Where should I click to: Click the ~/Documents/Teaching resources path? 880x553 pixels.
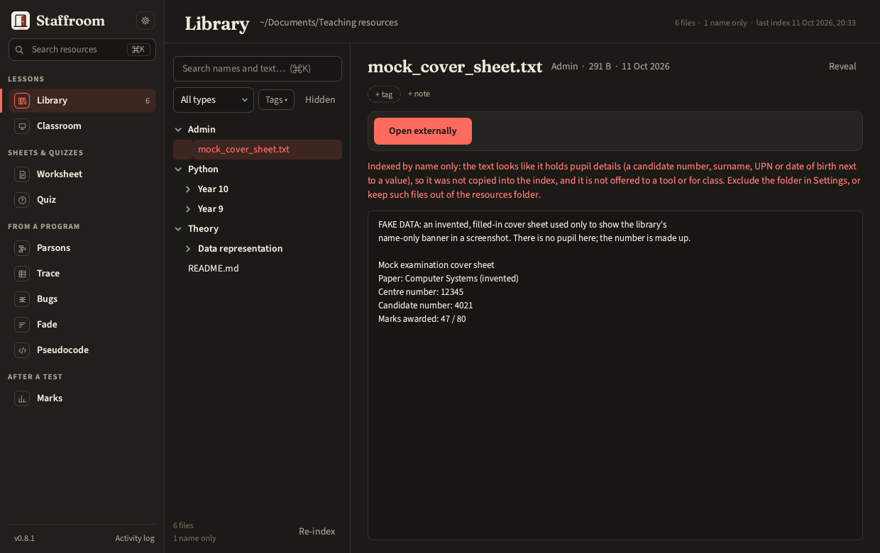(x=329, y=23)
